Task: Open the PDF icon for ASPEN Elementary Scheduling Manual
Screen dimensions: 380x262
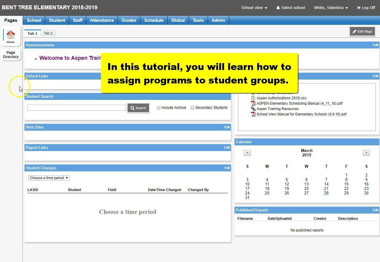Action: tap(253, 103)
